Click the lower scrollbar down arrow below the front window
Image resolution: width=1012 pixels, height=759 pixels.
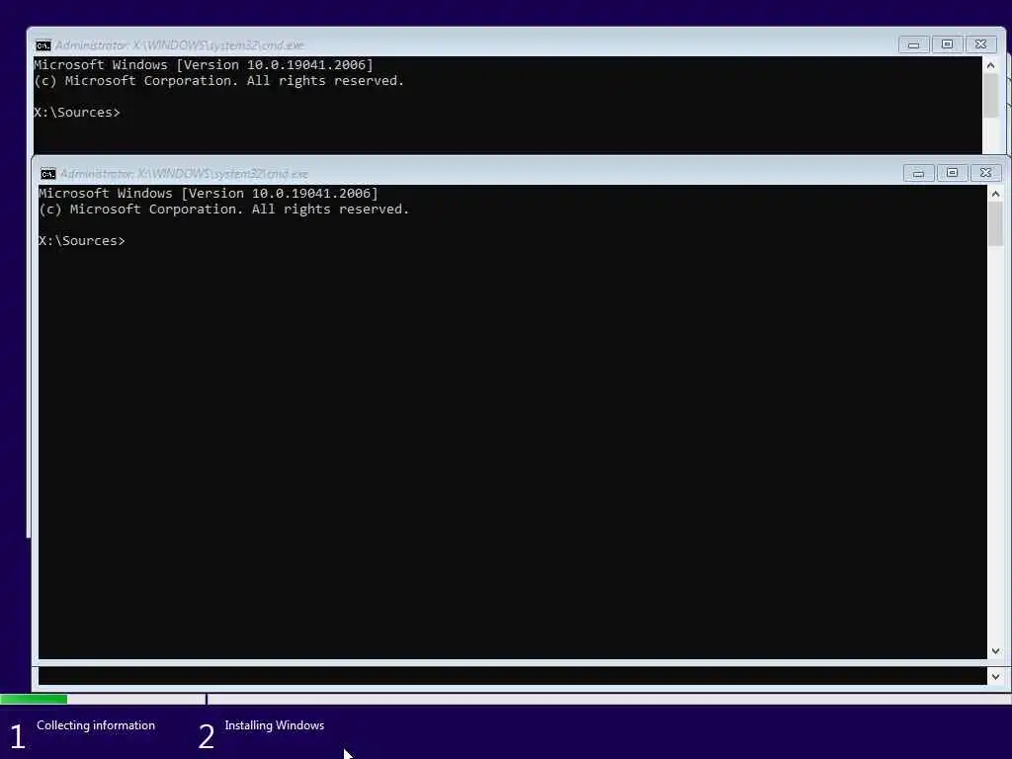pyautogui.click(x=995, y=676)
